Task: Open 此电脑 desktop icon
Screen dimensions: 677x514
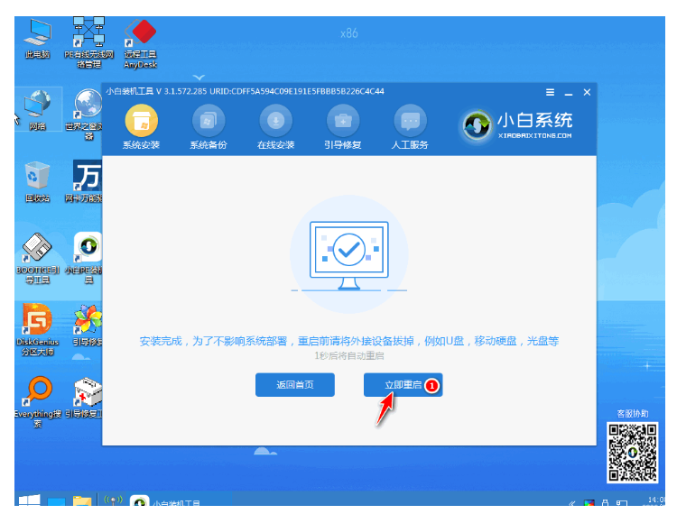Action: pyautogui.click(x=37, y=39)
